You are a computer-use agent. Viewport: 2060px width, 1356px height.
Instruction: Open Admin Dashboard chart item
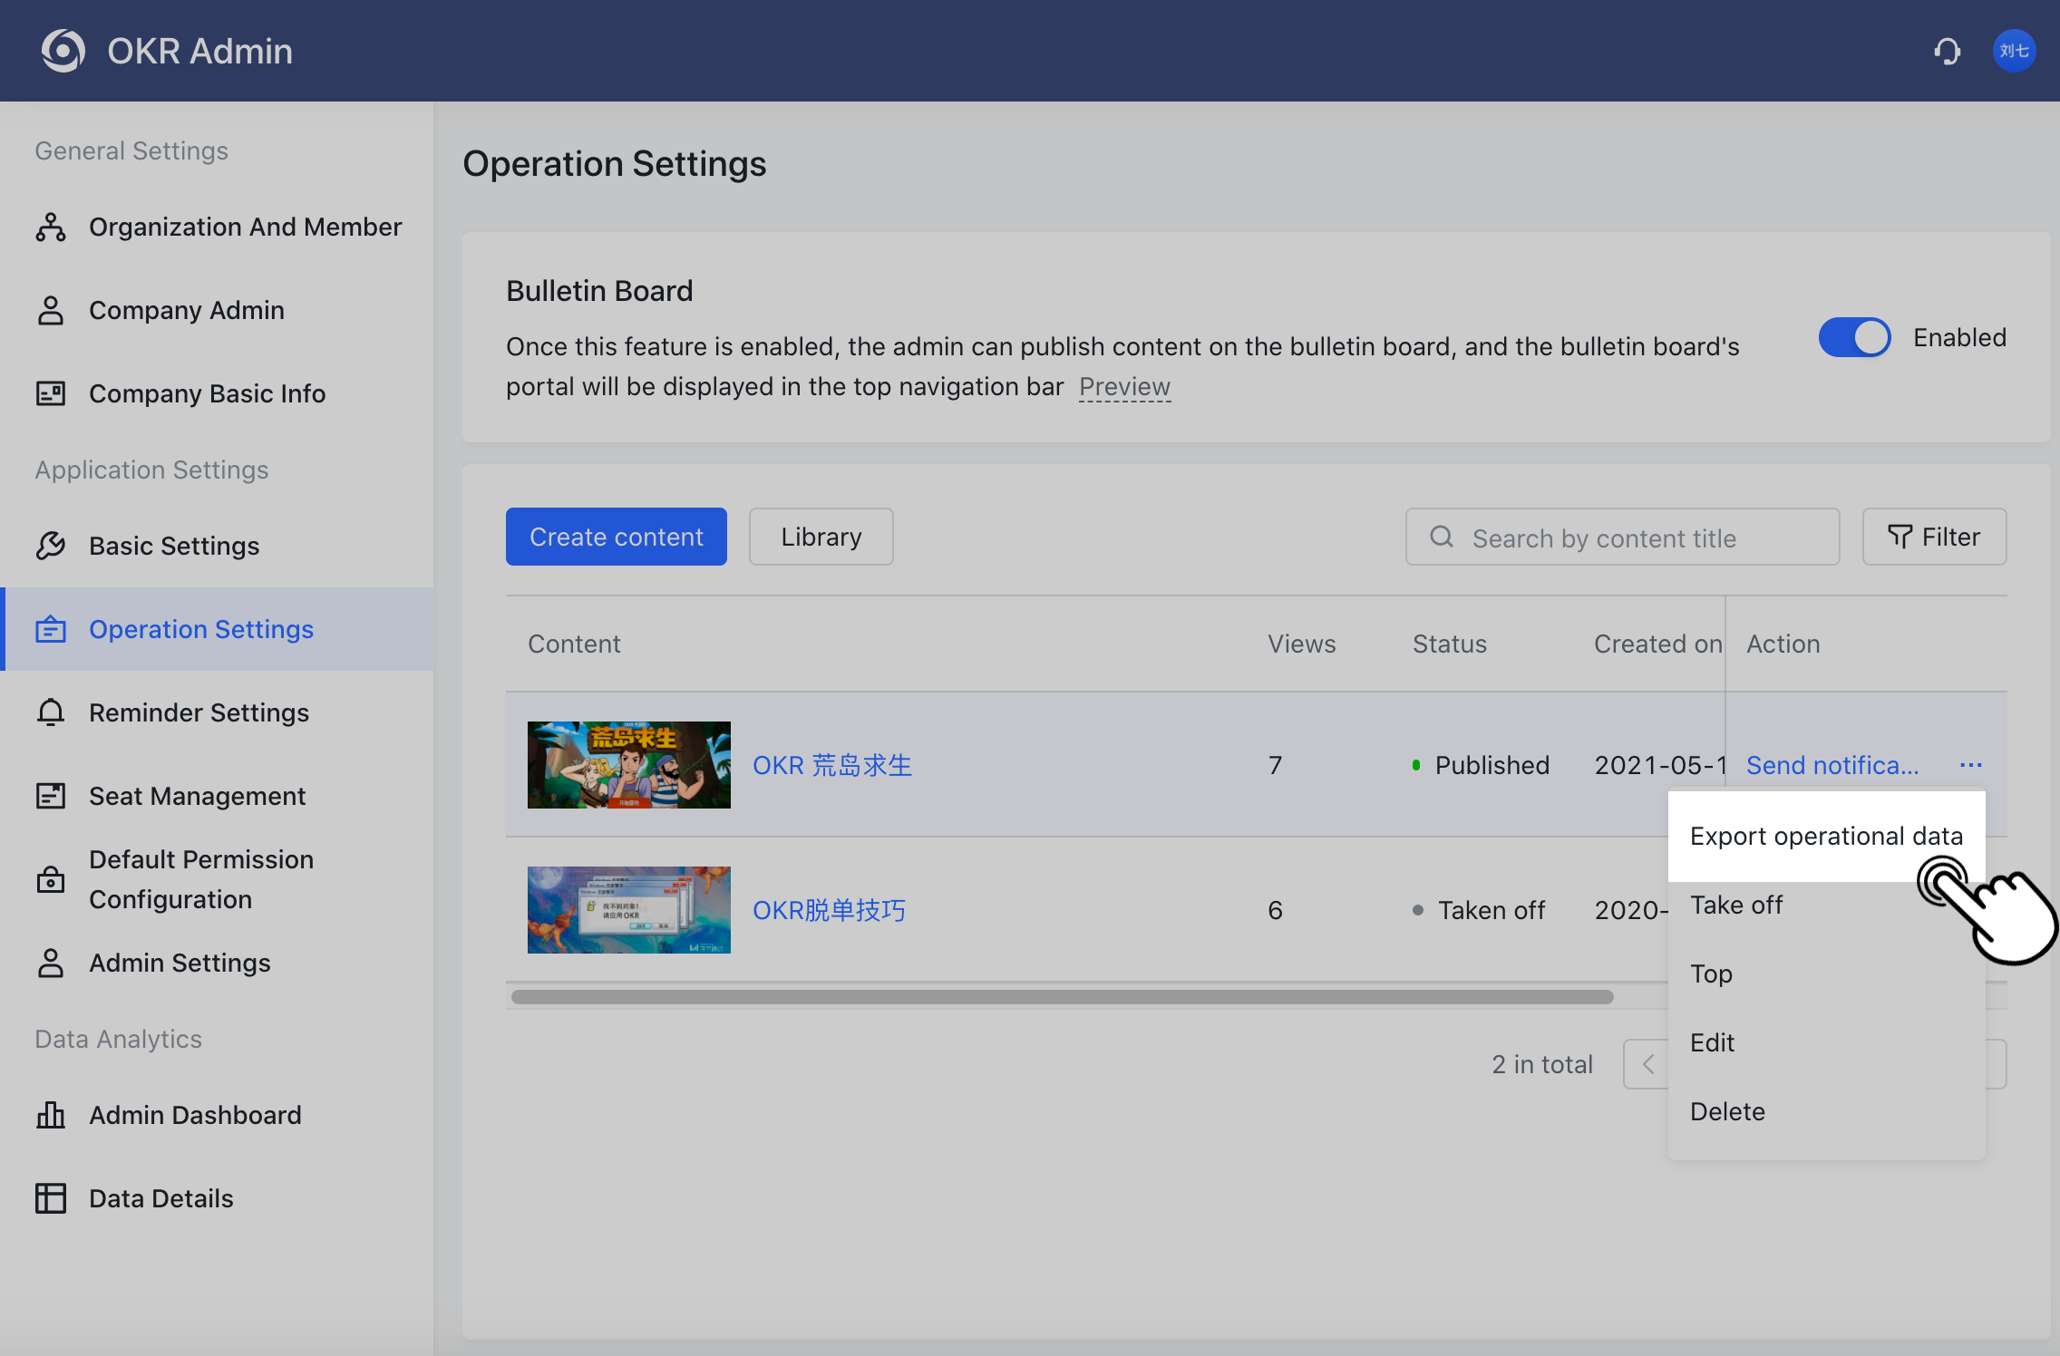click(195, 1115)
